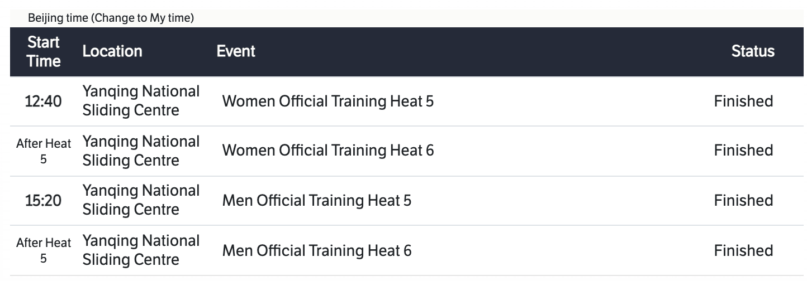Open Men Official Training Heat 5 event
This screenshot has width=807, height=281.
(316, 200)
